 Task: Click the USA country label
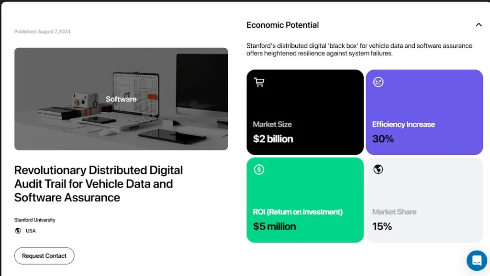(31, 231)
